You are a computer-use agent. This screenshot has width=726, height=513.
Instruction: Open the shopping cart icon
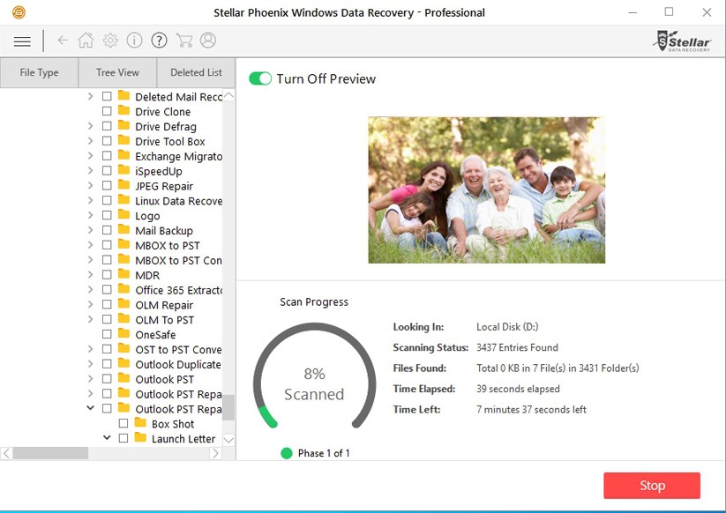tap(183, 41)
